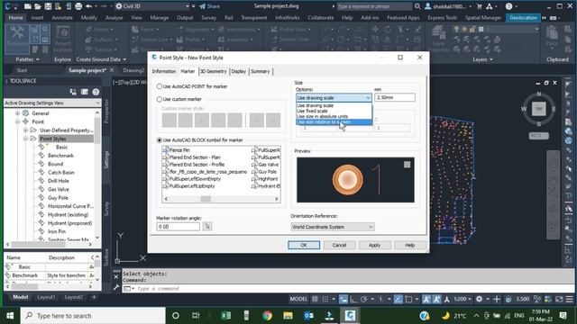Click the Open file icon in quick access toolbar

tap(38, 6)
